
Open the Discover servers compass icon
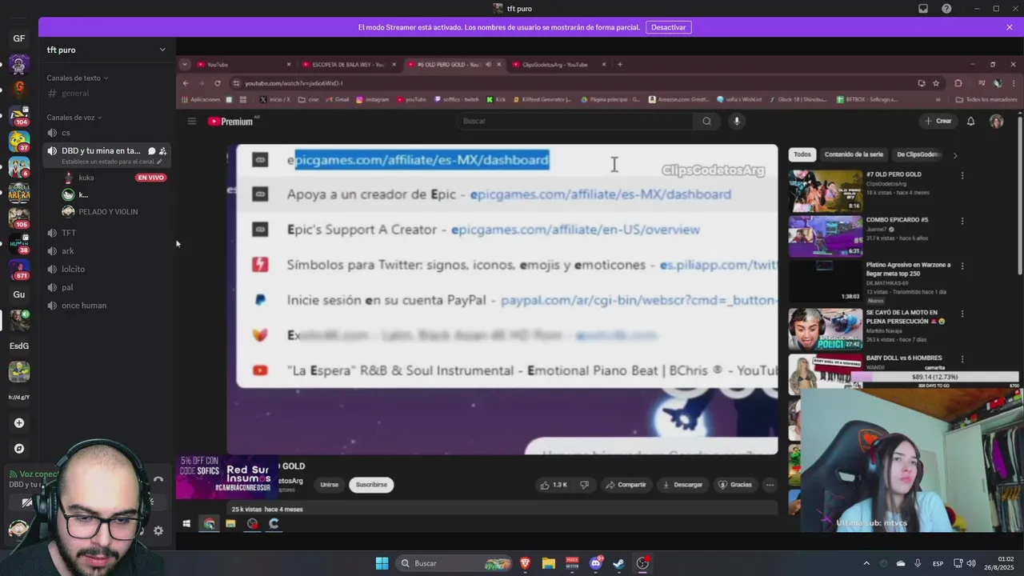point(19,449)
